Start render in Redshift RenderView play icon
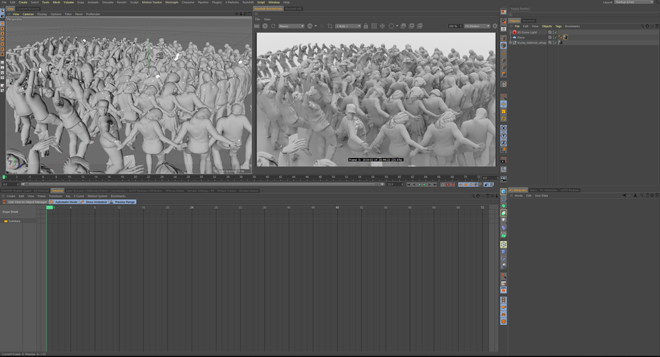Image resolution: width=660 pixels, height=357 pixels. click(265, 26)
